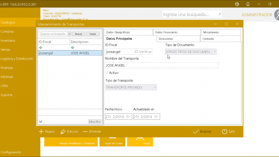The width and height of the screenshot is (279, 157).
Task: Click the JOSE ANGEL description cell
Action: [x=86, y=53]
